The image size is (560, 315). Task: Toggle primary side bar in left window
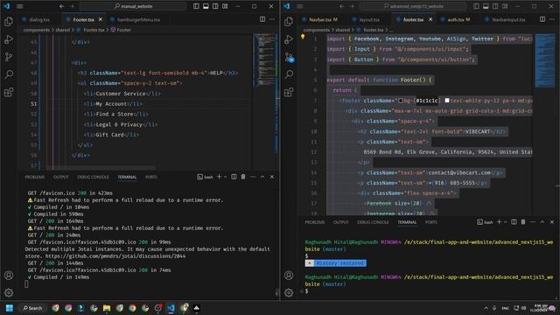click(x=196, y=6)
